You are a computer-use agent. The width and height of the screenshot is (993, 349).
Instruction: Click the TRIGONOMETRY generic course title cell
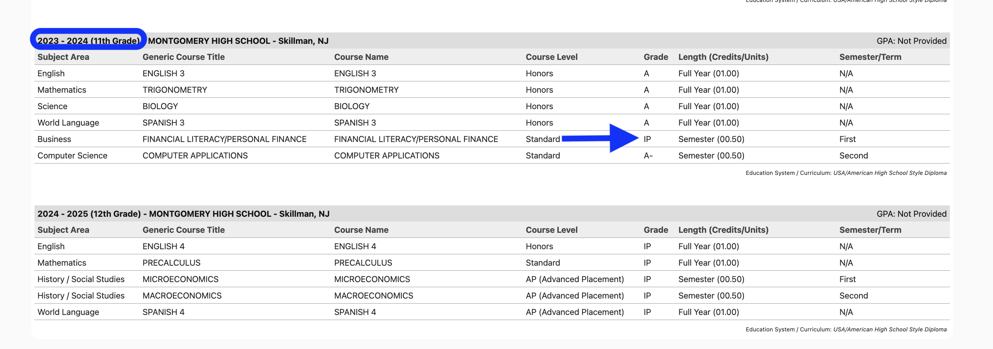pos(175,90)
